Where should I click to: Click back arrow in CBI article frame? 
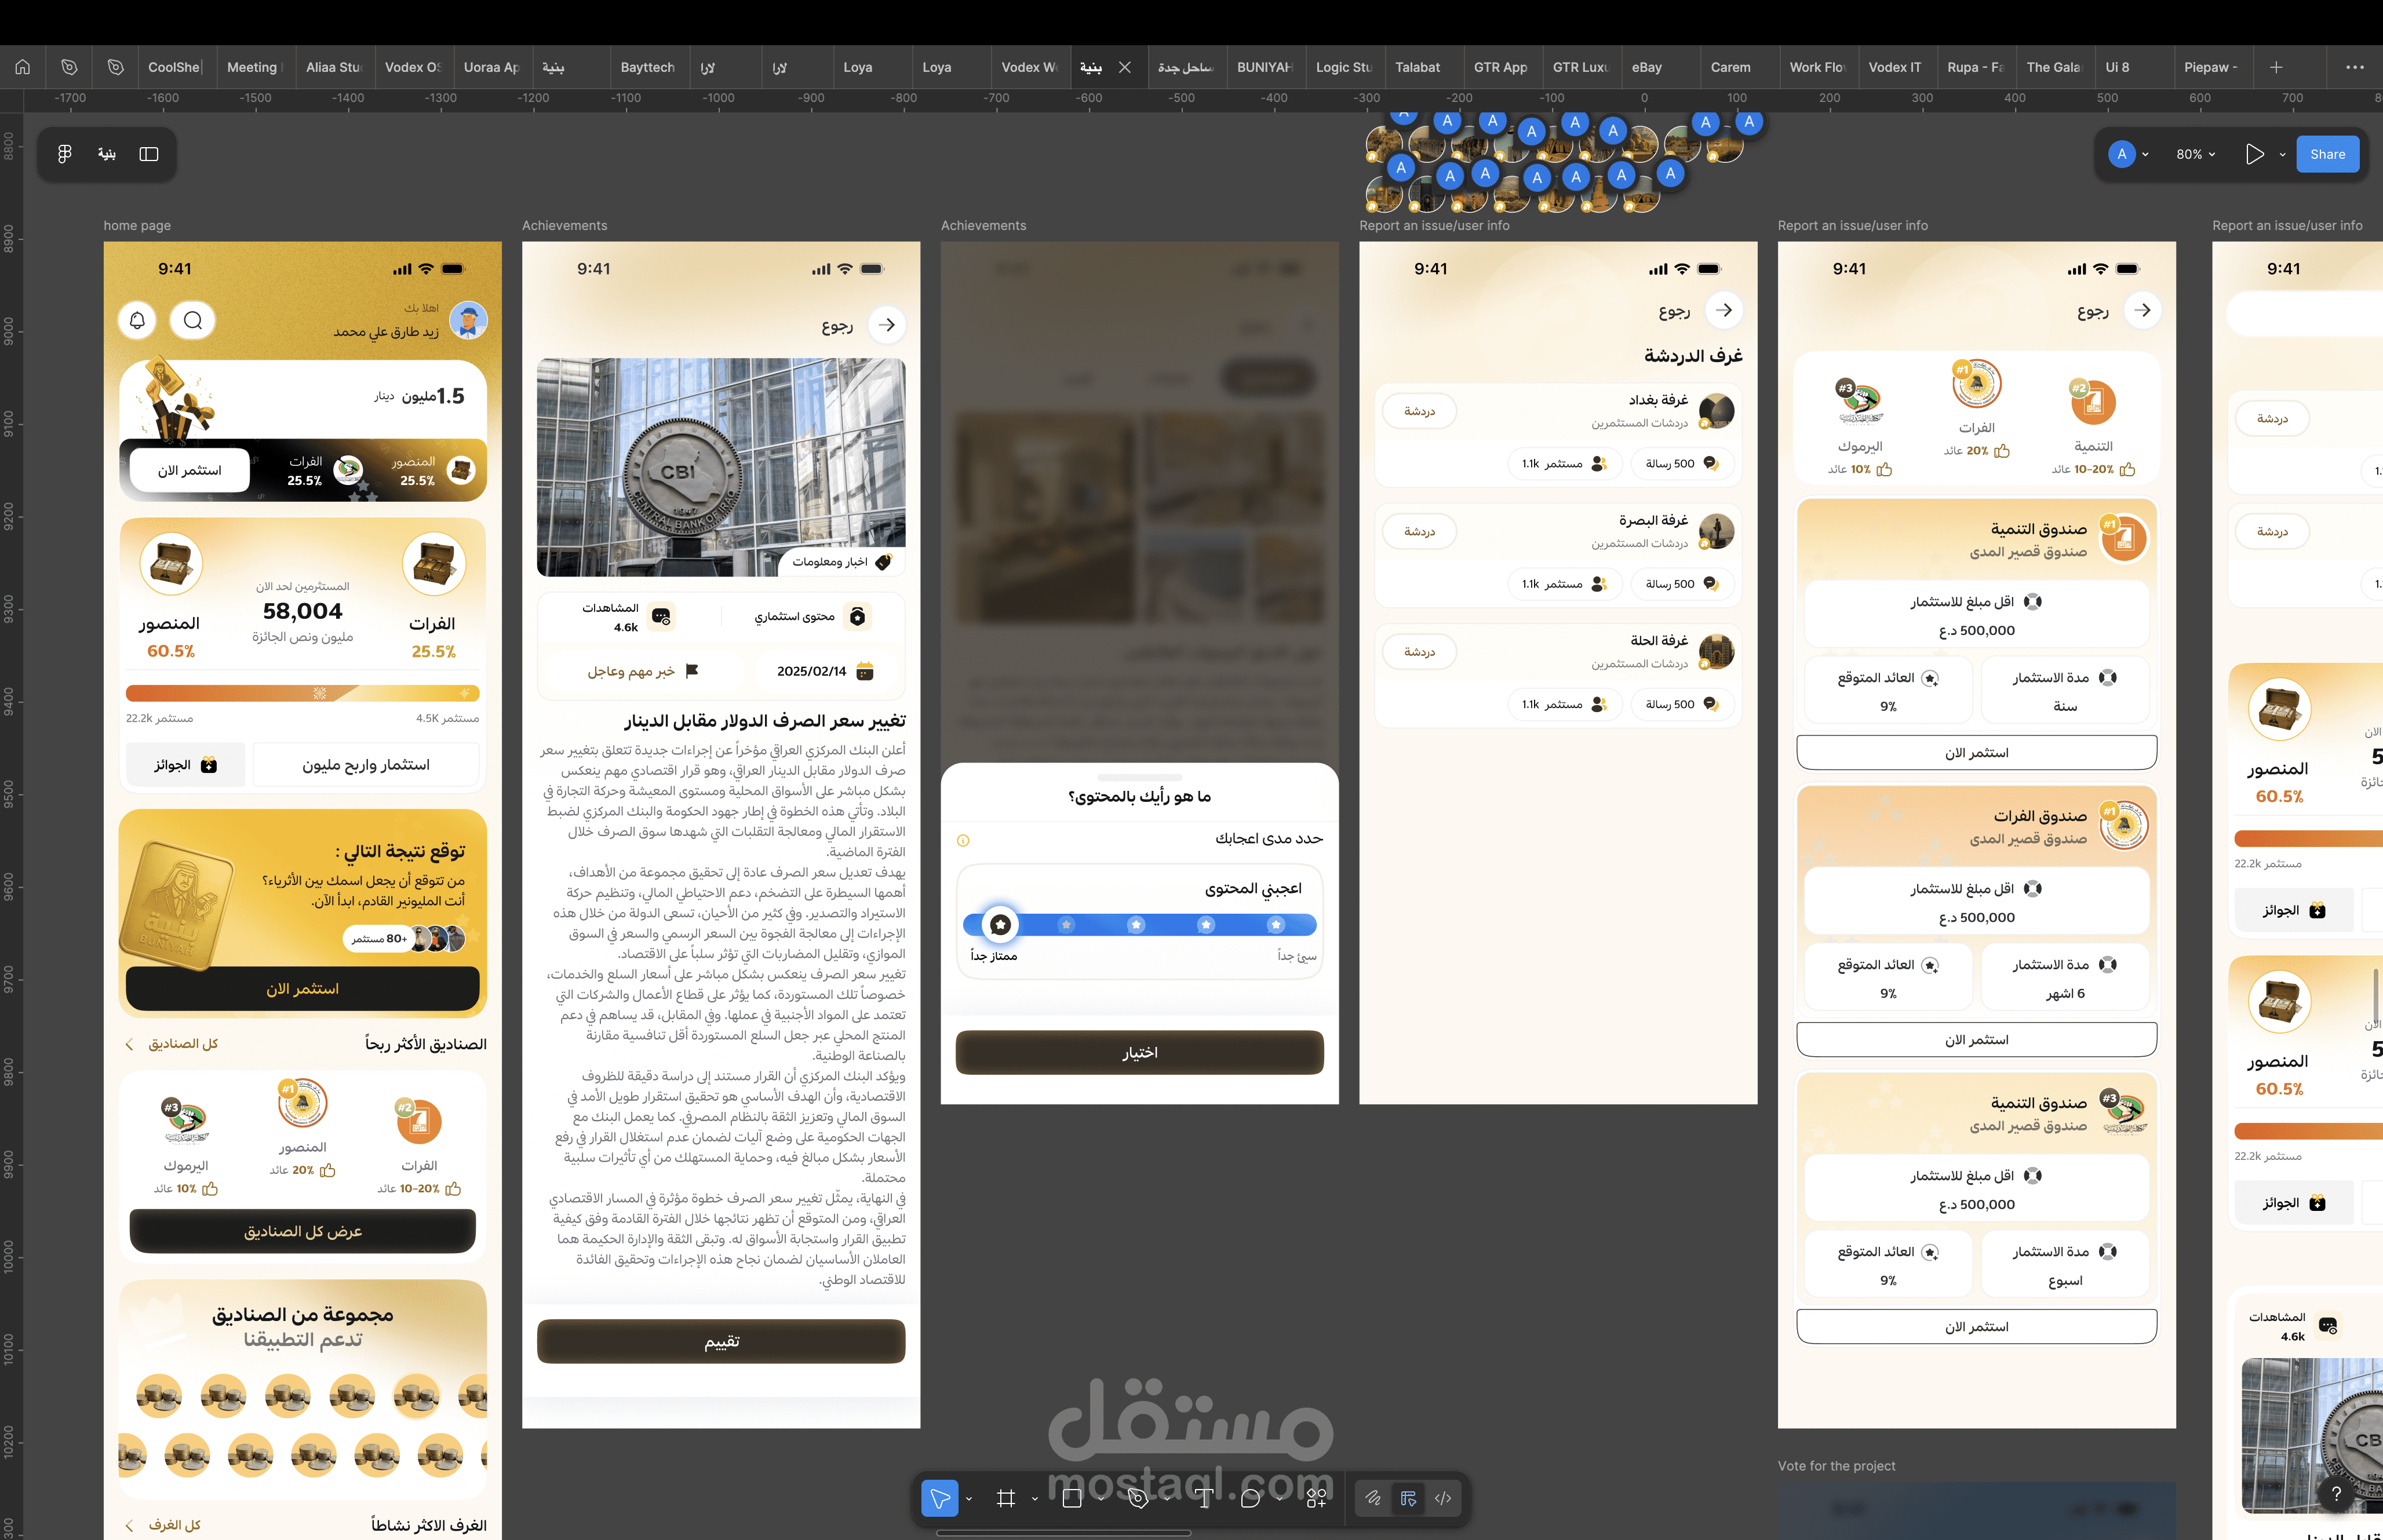point(887,325)
